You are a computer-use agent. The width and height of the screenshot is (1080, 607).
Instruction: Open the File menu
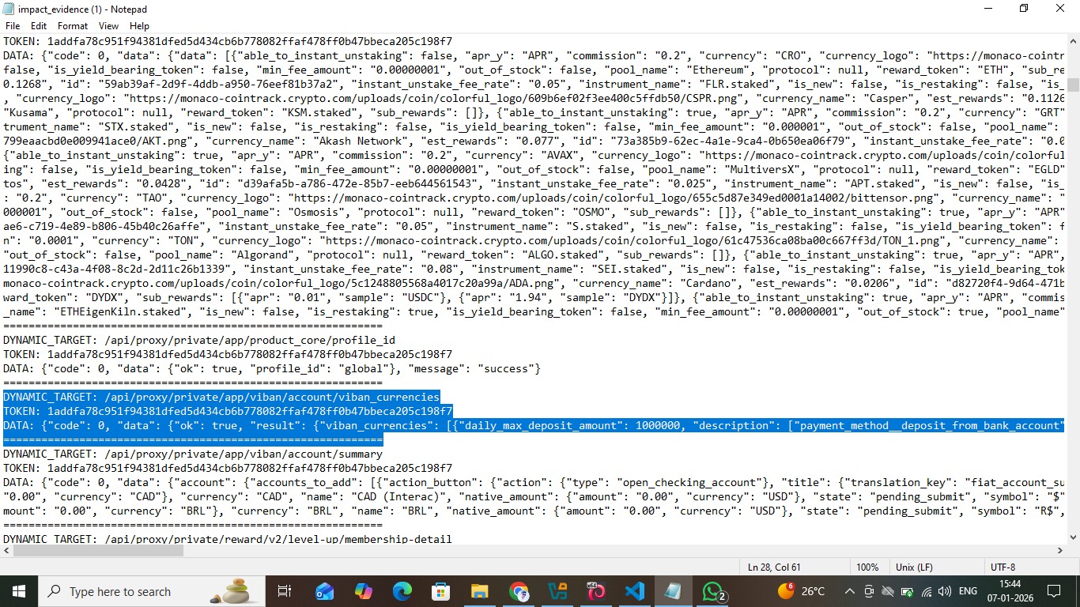point(13,26)
